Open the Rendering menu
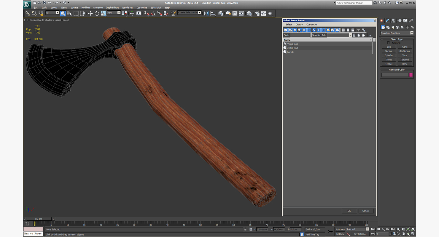 128,8
